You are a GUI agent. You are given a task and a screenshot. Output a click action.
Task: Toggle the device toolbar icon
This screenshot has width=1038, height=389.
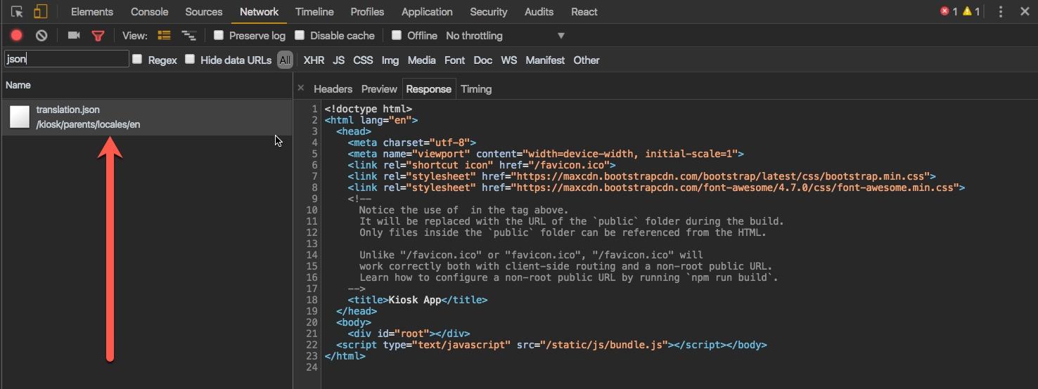40,12
